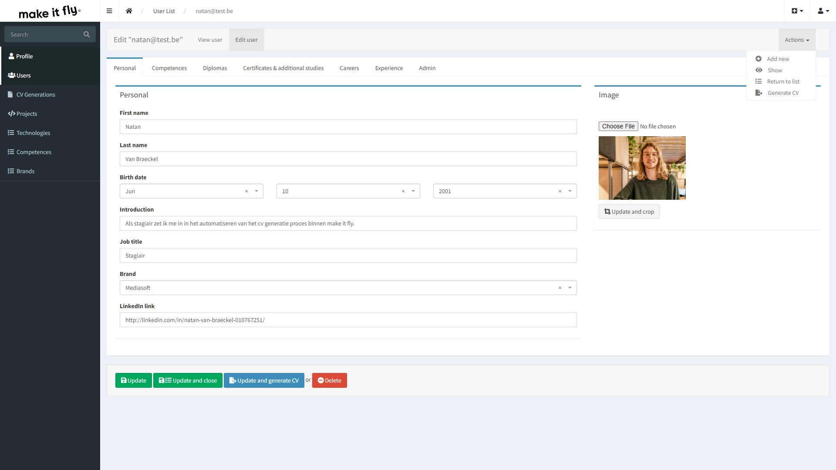Screen dimensions: 836x470
Task: Start a search with the magnifier icon
Action: (x=86, y=34)
